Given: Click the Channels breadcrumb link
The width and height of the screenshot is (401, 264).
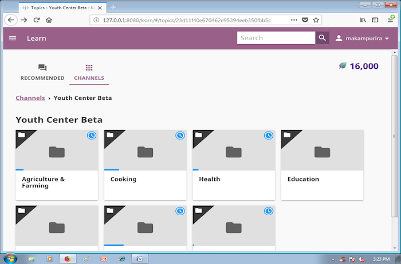Looking at the screenshot, I should (30, 98).
